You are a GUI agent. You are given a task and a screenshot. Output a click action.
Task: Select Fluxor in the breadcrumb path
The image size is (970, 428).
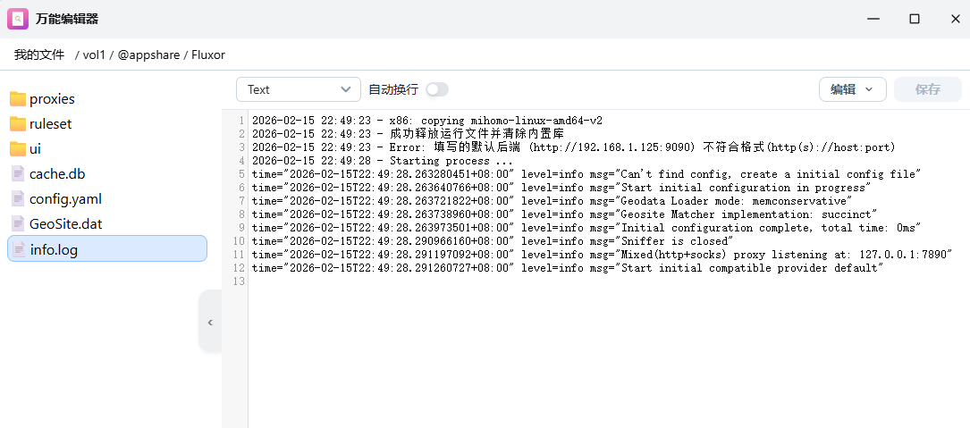click(208, 55)
